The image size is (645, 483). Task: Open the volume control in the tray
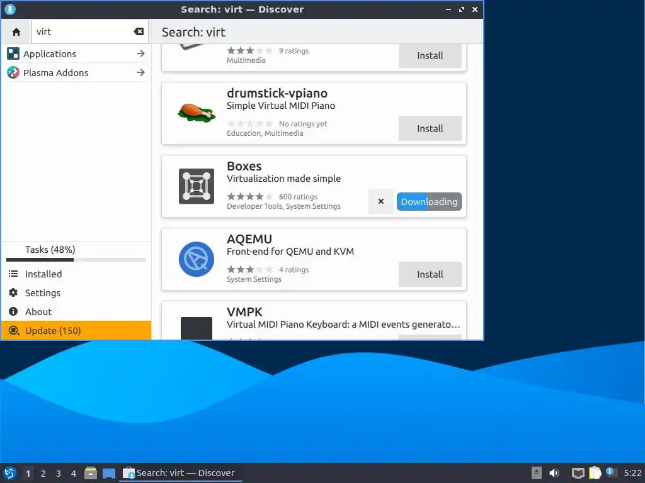554,473
